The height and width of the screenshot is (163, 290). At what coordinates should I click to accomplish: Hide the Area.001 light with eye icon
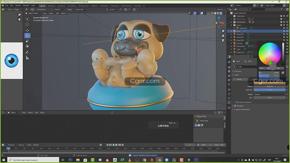[287, 34]
